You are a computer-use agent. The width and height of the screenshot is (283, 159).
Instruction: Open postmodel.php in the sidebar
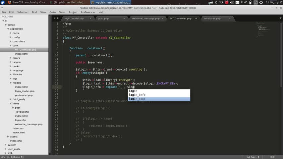[x=24, y=95]
